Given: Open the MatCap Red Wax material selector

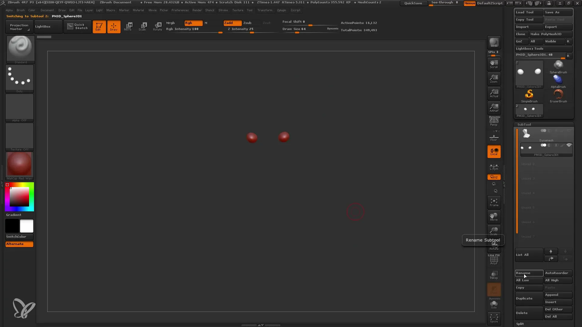Looking at the screenshot, I should coord(19,166).
